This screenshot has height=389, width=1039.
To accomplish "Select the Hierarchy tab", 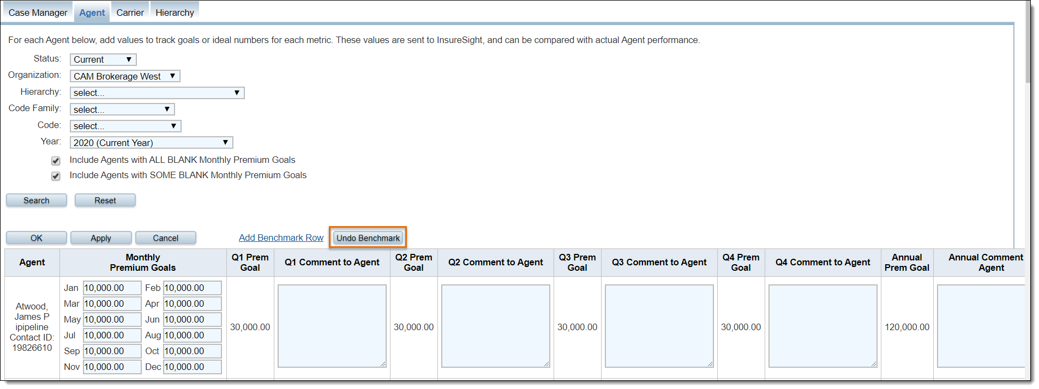I will [175, 13].
